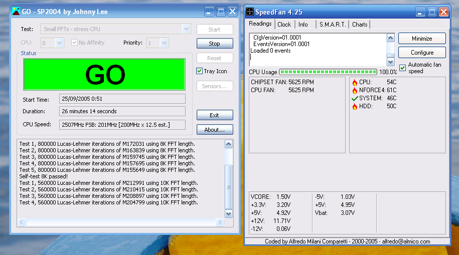Switch to the Clock tab
The width and height of the screenshot is (459, 255).
284,25
